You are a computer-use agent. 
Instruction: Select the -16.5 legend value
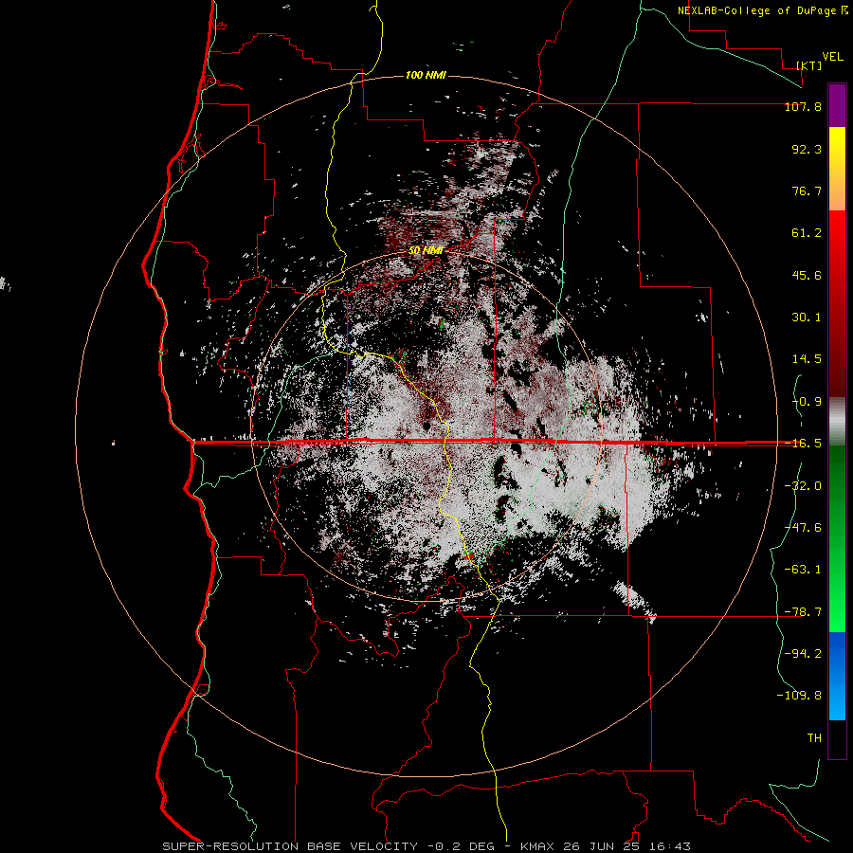[803, 444]
